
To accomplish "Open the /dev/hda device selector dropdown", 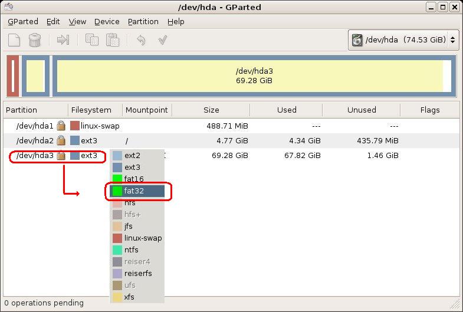I will (x=404, y=40).
